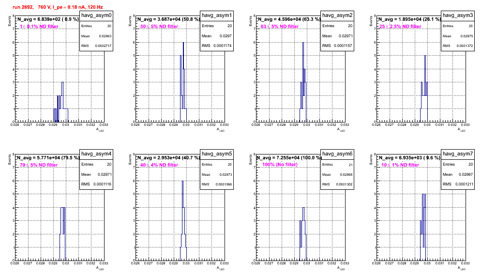This screenshot has height=277, width=482.
Task: Select the havg_asym5 stats box title
Action: (217, 154)
